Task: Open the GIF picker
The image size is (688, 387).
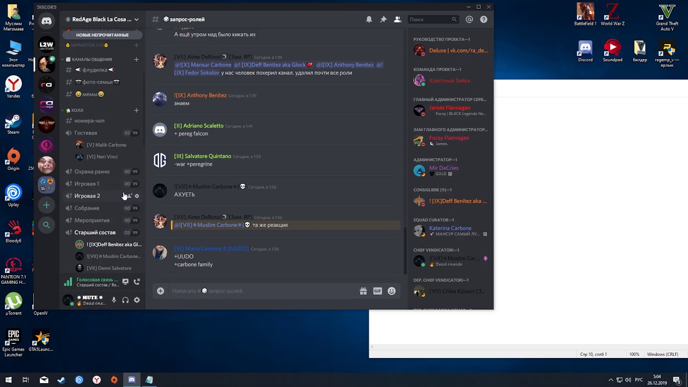Action: click(x=377, y=291)
